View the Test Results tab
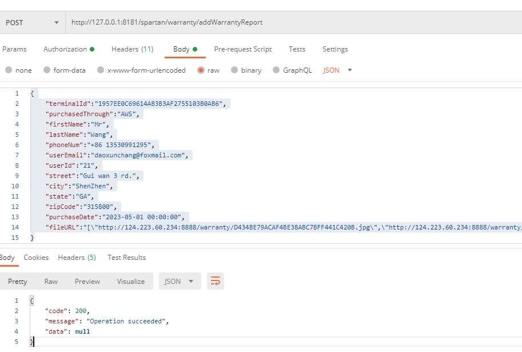Viewport: 522px width, 352px height. (126, 258)
